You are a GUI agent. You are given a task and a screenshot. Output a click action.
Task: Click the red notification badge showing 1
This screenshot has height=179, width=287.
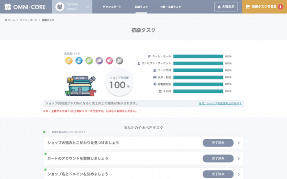[x=280, y=7]
